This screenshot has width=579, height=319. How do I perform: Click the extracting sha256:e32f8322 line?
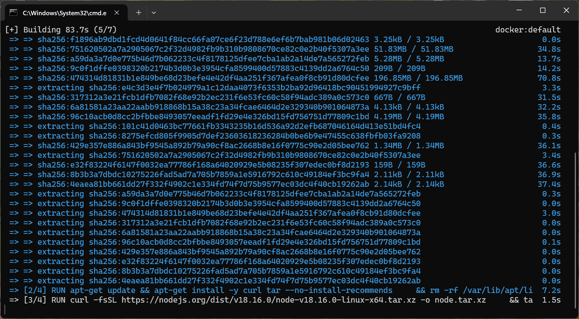pyautogui.click(x=285, y=261)
